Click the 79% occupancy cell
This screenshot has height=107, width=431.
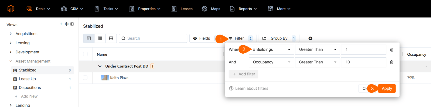point(411,78)
